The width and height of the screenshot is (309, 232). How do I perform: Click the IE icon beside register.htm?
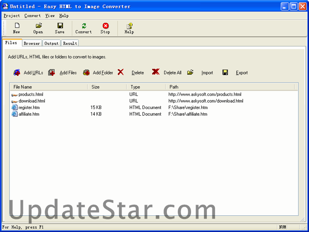pyautogui.click(x=15, y=107)
